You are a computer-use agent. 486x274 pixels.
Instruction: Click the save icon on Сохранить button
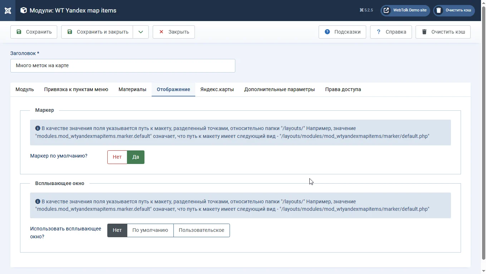19,32
